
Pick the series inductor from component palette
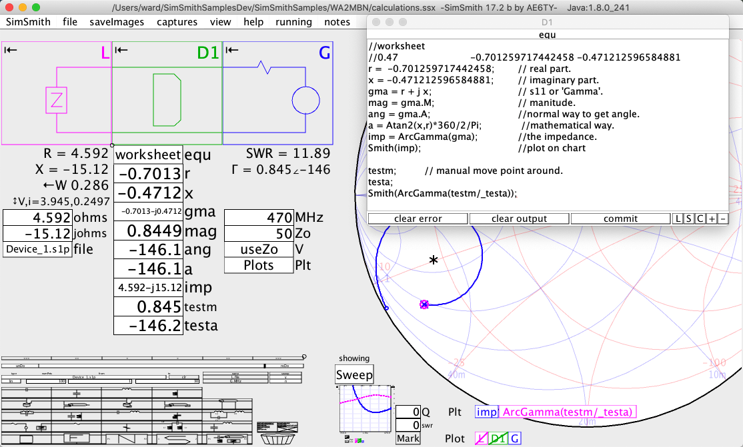[127, 392]
